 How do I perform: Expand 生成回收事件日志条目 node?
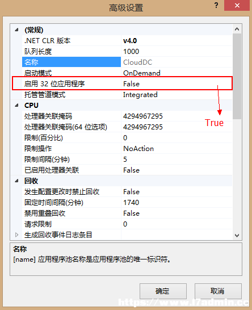click(x=17, y=234)
